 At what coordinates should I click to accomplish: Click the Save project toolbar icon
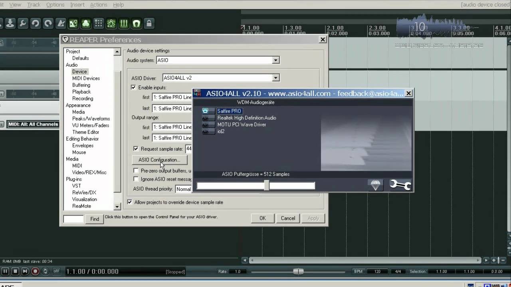click(x=10, y=24)
